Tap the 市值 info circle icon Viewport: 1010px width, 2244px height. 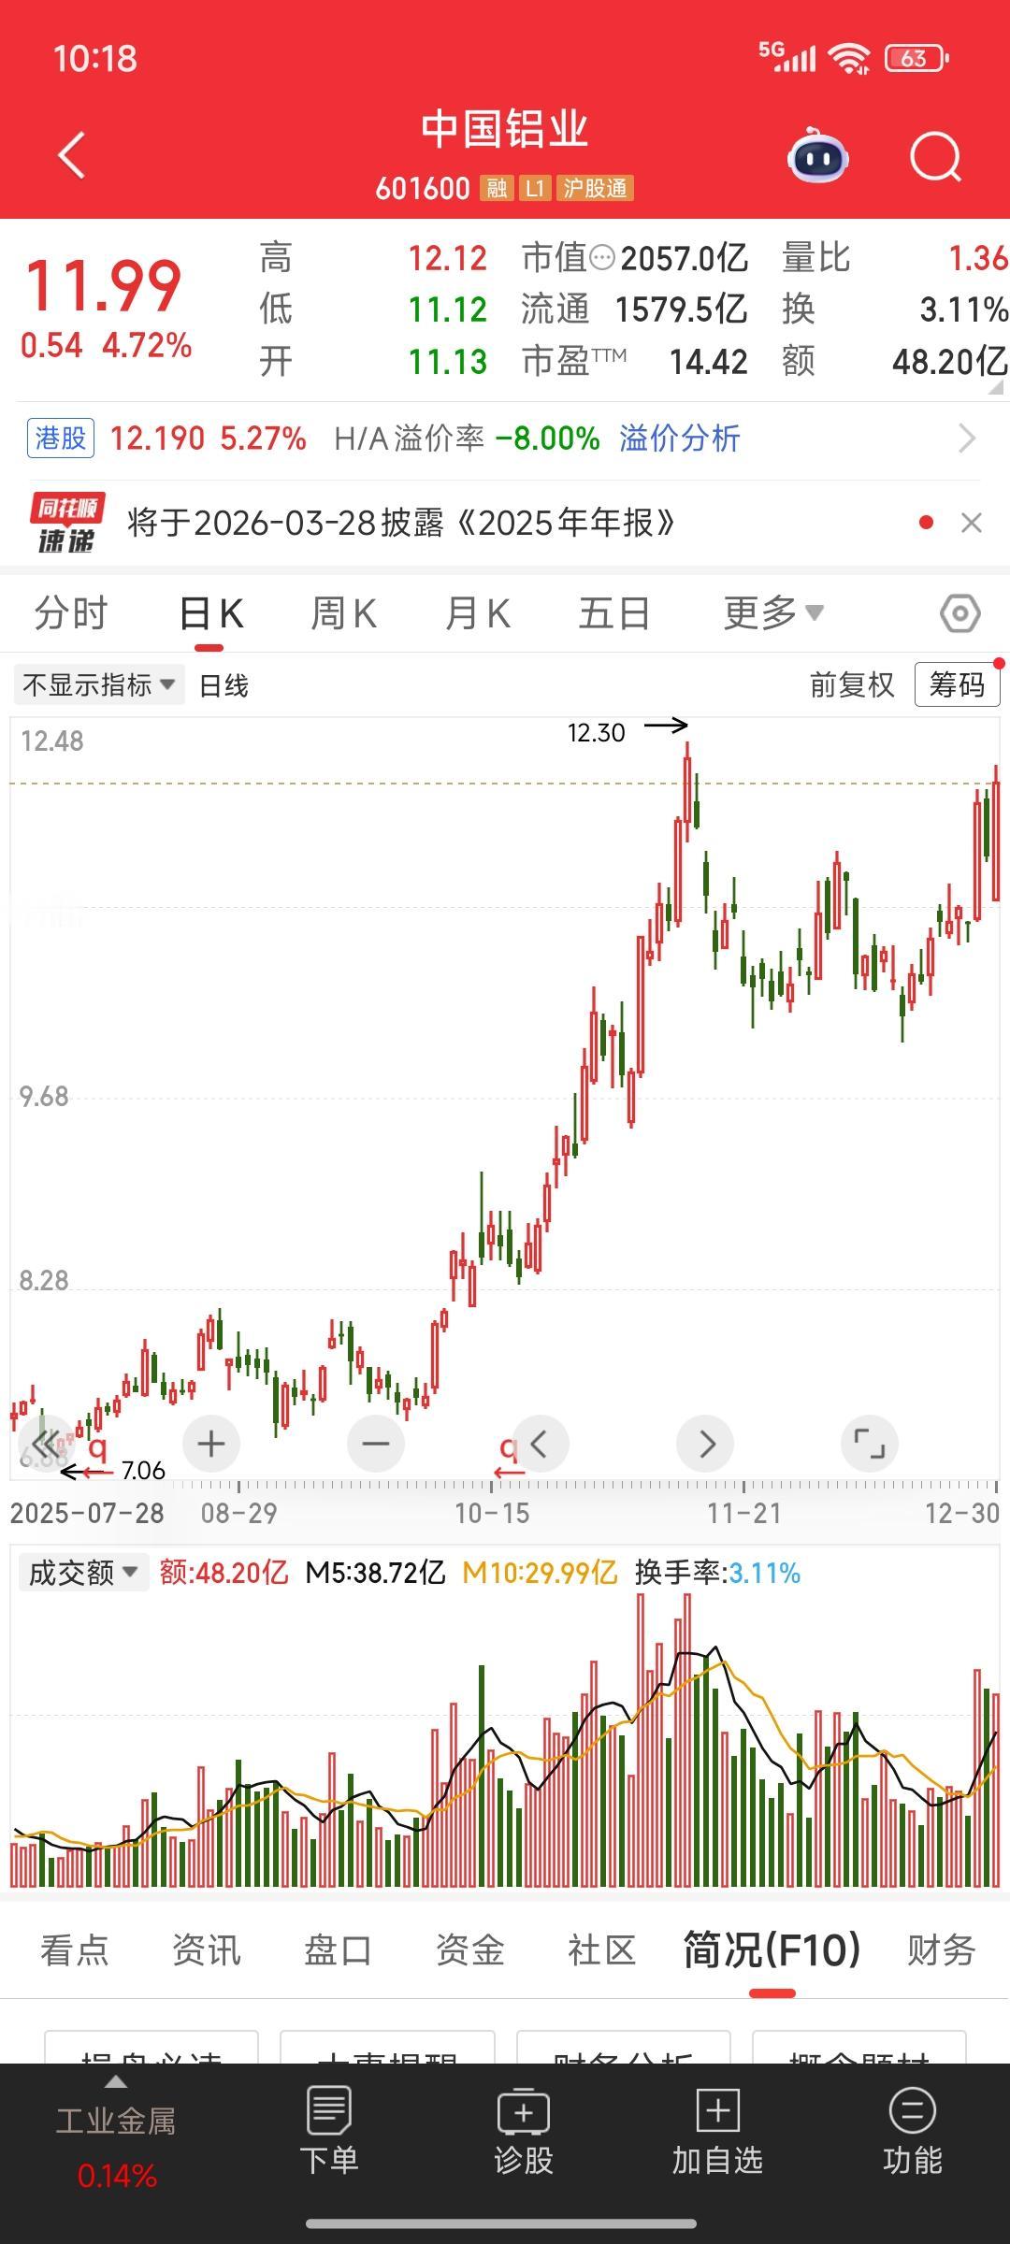[603, 257]
